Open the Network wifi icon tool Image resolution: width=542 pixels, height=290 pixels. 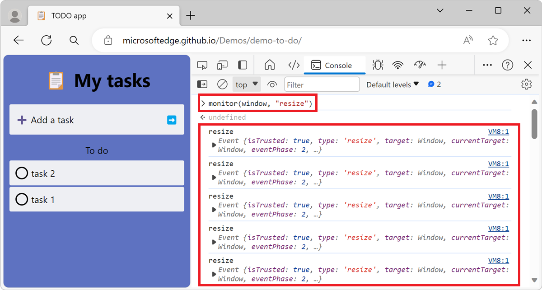pyautogui.click(x=398, y=65)
